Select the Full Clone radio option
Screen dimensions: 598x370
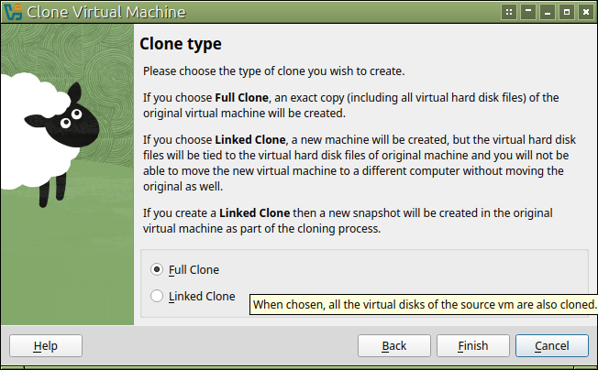(x=157, y=269)
